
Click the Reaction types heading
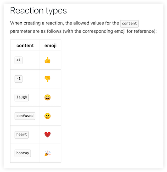tap(38, 11)
